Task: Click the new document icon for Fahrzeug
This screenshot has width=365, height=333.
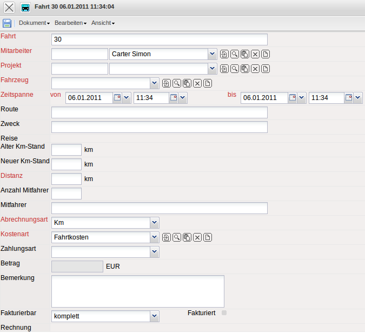Action: pos(208,83)
